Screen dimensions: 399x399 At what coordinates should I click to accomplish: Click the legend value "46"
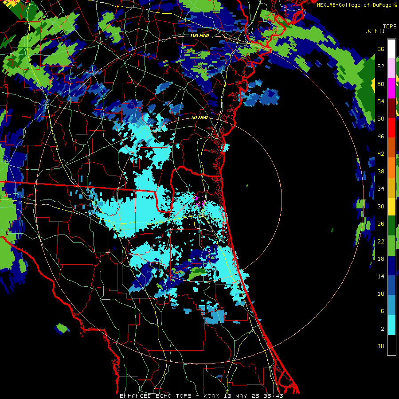click(381, 137)
